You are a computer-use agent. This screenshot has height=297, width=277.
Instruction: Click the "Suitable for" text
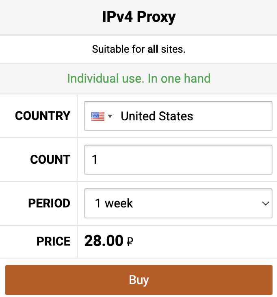(118, 50)
